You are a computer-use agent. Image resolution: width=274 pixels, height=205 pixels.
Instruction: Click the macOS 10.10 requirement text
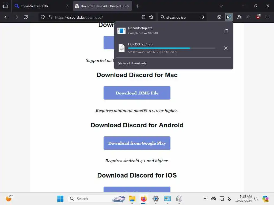tap(137, 111)
